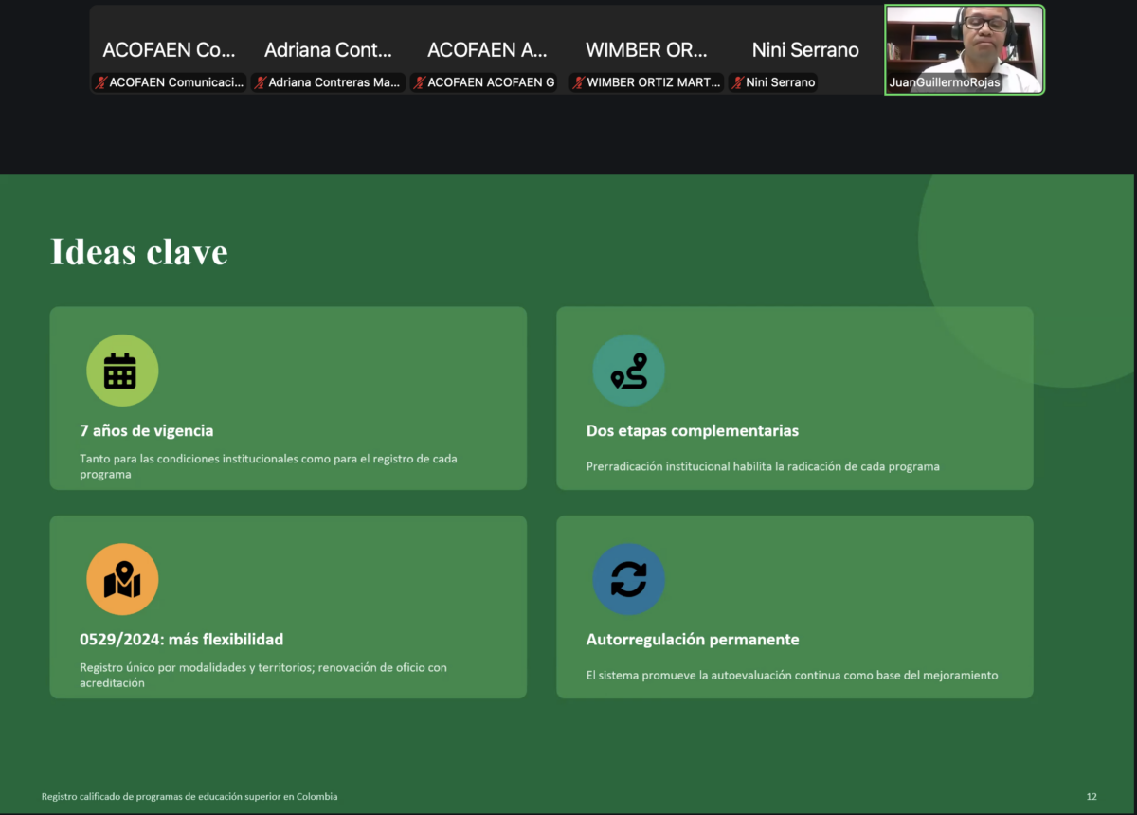Click the green calendar icon
The image size is (1137, 815).
122,371
